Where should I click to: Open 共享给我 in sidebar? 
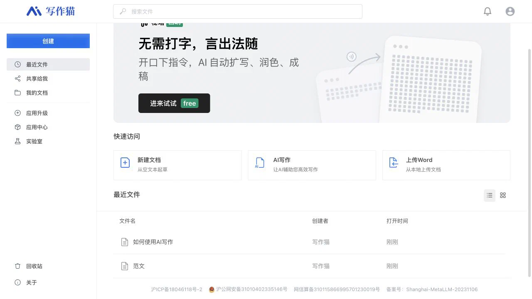(x=48, y=78)
